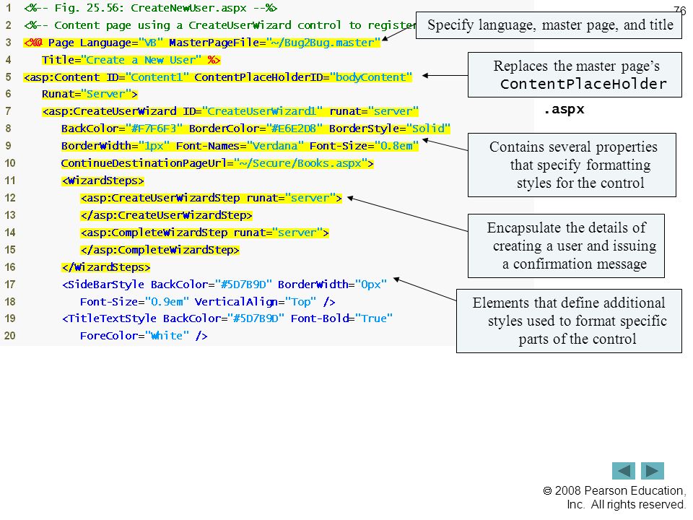This screenshot has width=693, height=520.
Task: Click the BackColor="#F7F6F3" line 8
Action: click(256, 129)
